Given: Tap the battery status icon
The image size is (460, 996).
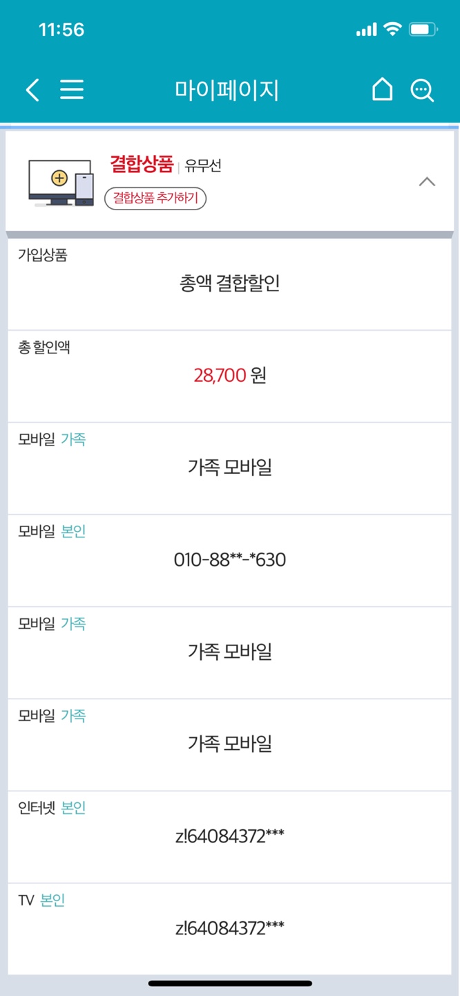Looking at the screenshot, I should click(423, 30).
